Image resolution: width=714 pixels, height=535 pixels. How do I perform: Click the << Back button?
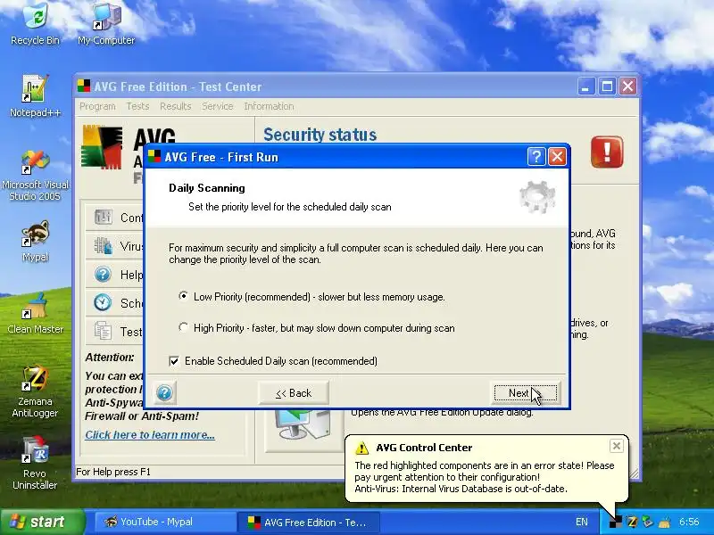[x=294, y=392]
